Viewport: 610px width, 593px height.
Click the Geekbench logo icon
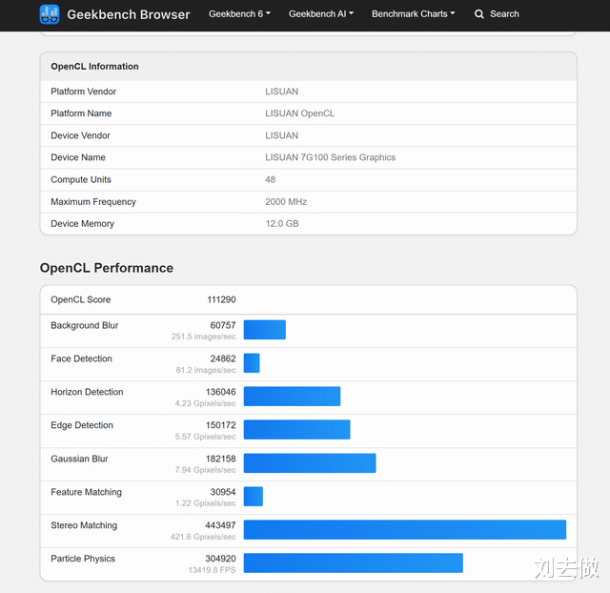click(x=50, y=14)
